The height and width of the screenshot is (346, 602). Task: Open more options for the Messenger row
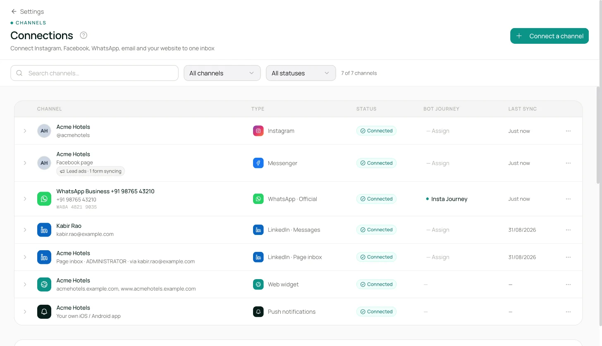(568, 163)
